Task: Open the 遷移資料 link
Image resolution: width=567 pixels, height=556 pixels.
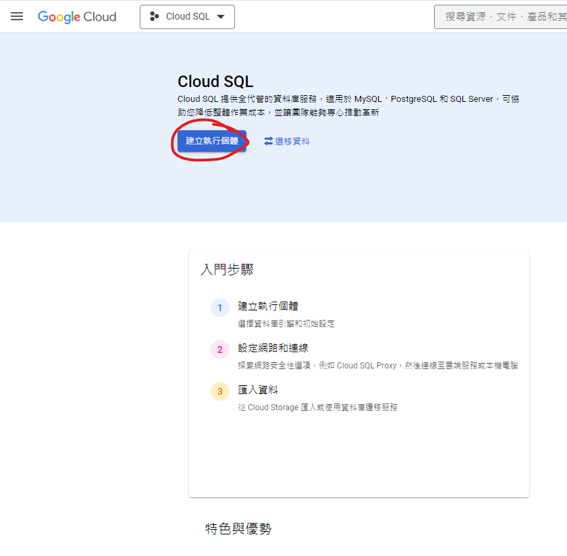Action: [292, 141]
